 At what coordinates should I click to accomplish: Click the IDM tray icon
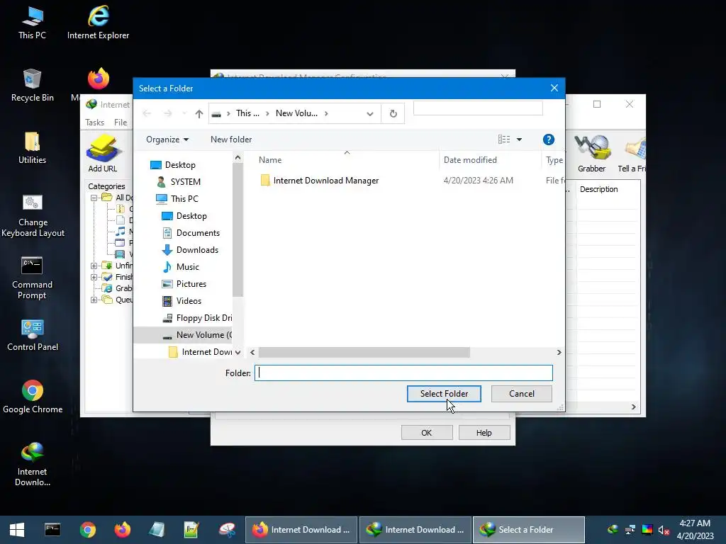613,530
